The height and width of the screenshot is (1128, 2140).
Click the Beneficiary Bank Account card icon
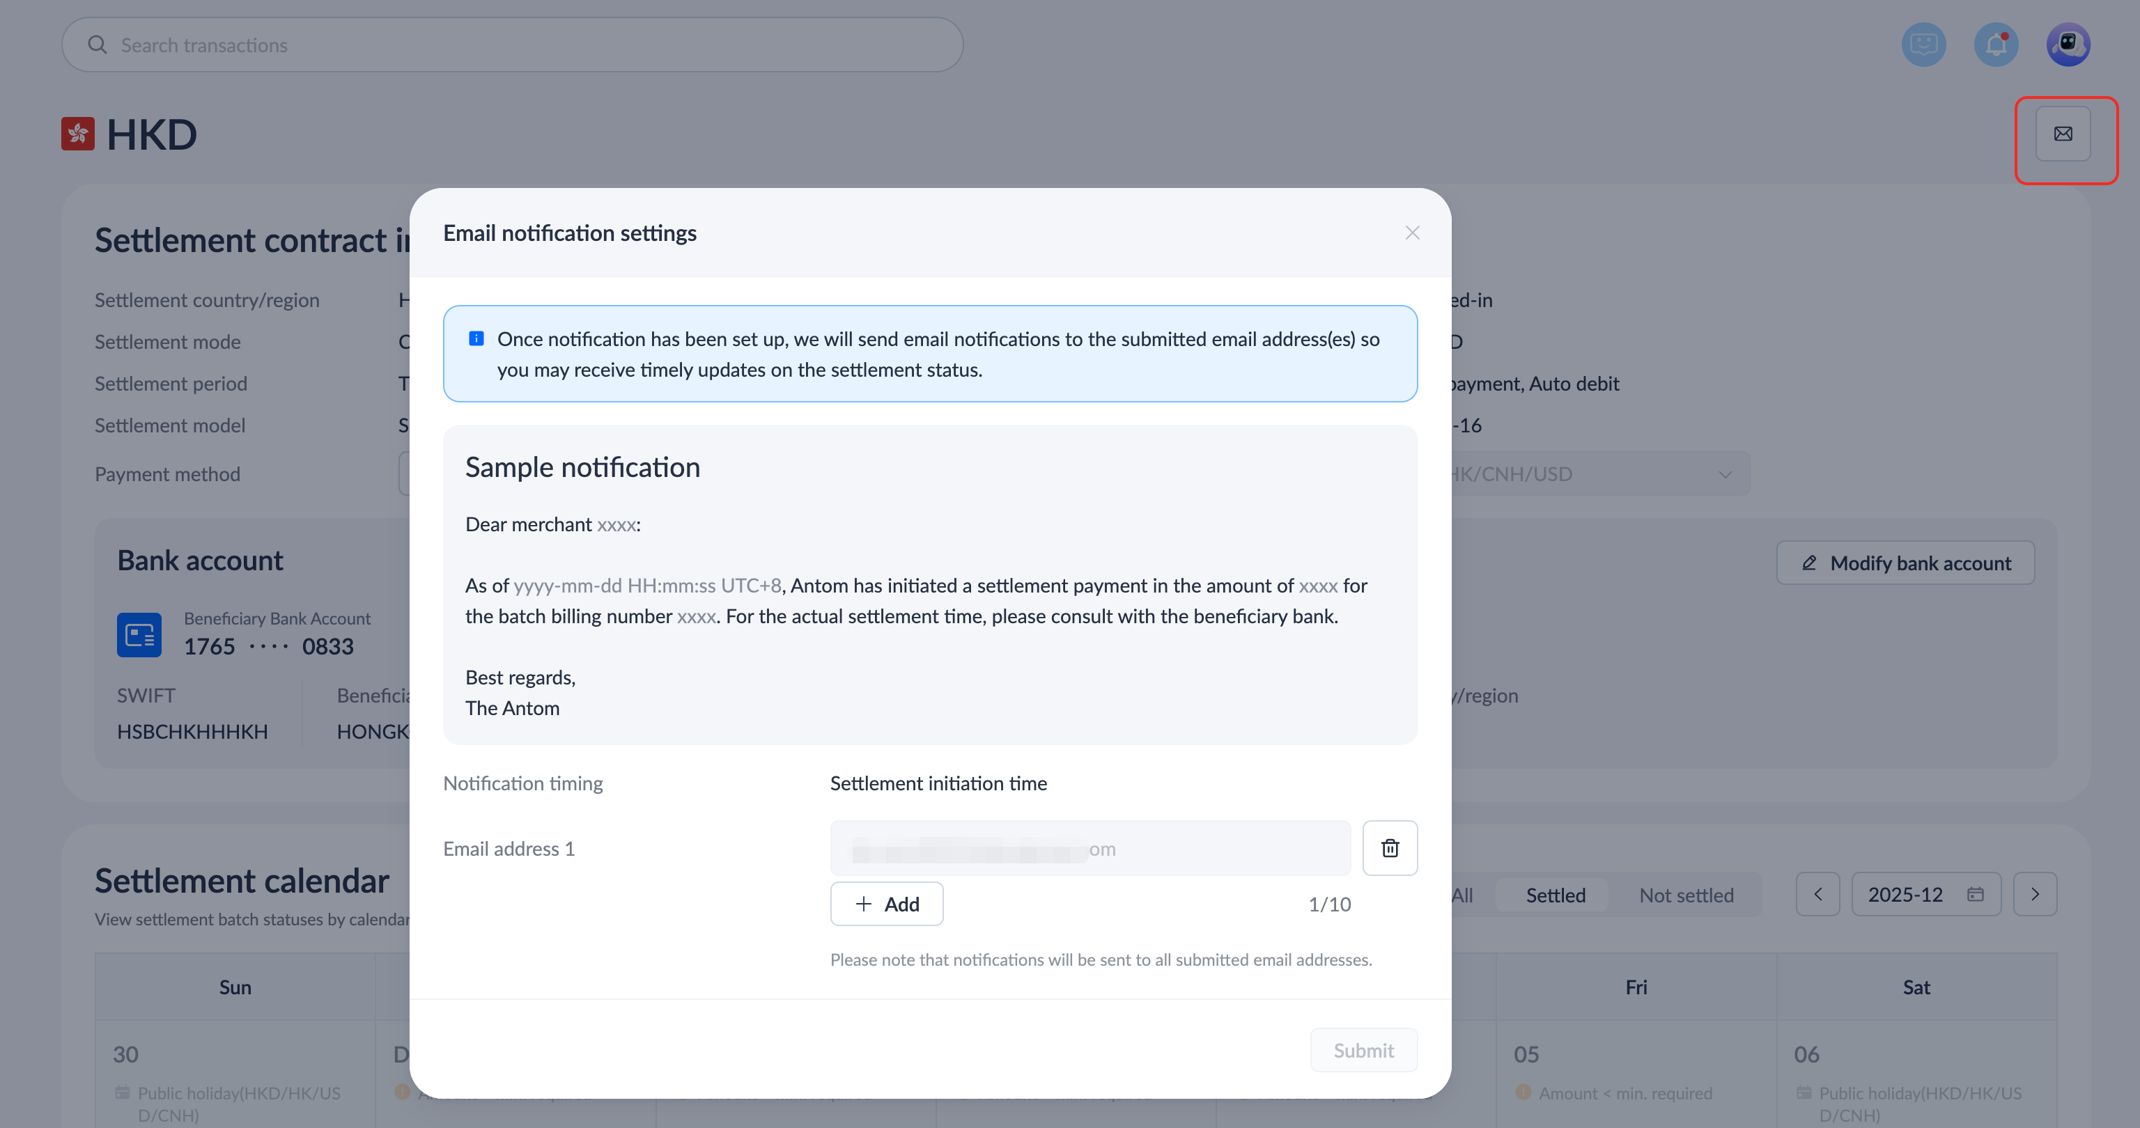coord(139,634)
